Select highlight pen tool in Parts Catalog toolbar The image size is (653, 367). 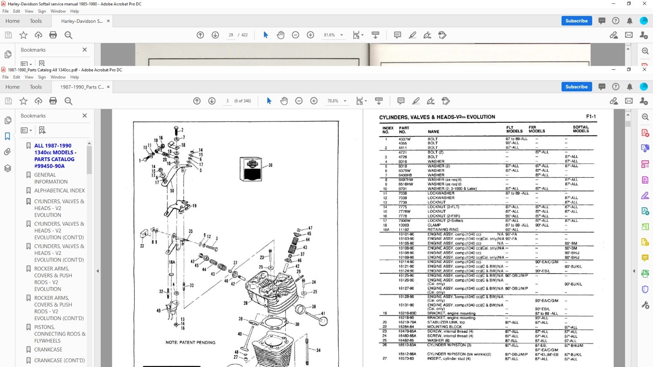(x=416, y=101)
